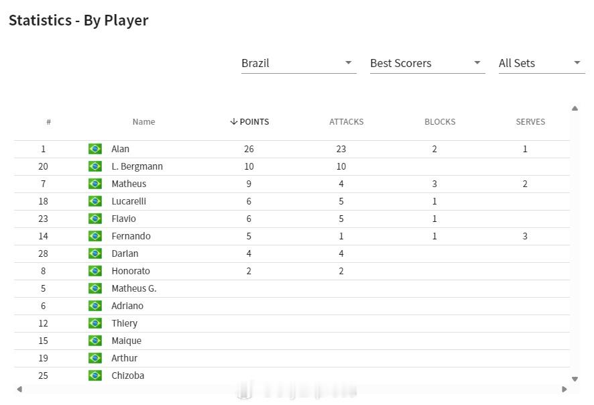The height and width of the screenshot is (405, 594).
Task: Click the down arrow sort icon beside POINTS
Action: click(x=234, y=121)
